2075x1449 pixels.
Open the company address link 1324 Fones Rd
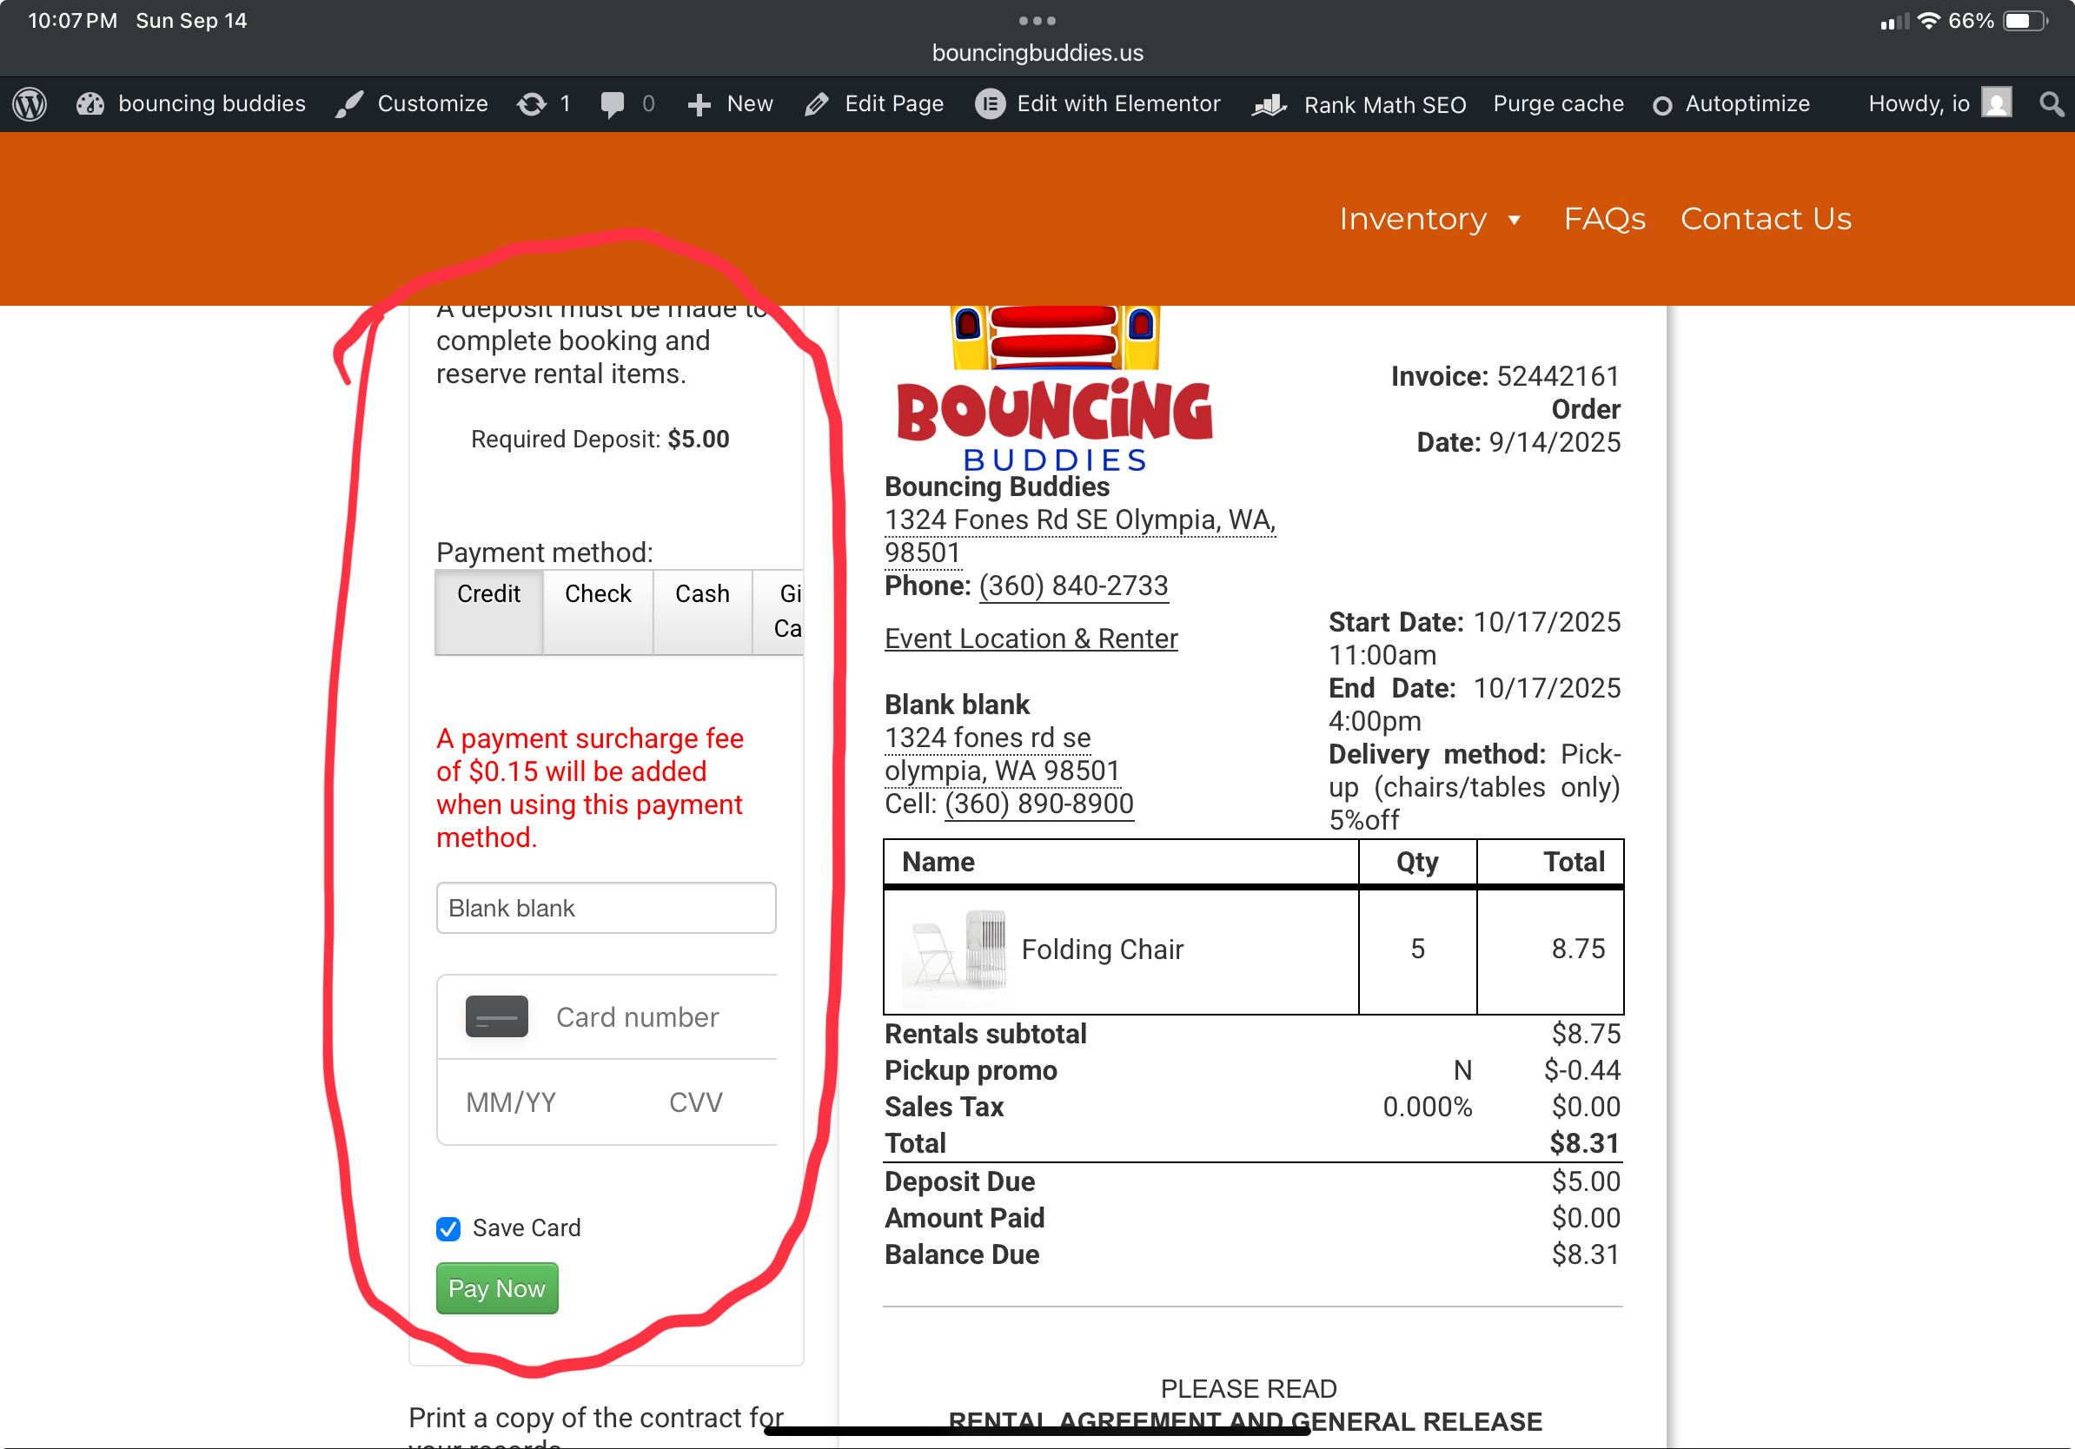(1080, 536)
